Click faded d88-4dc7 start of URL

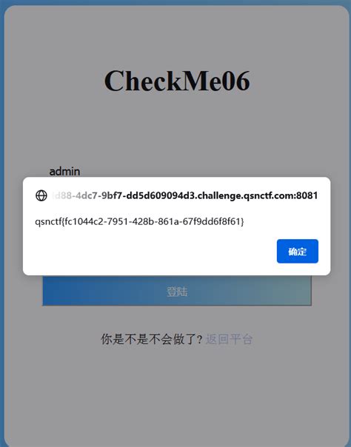coord(75,195)
